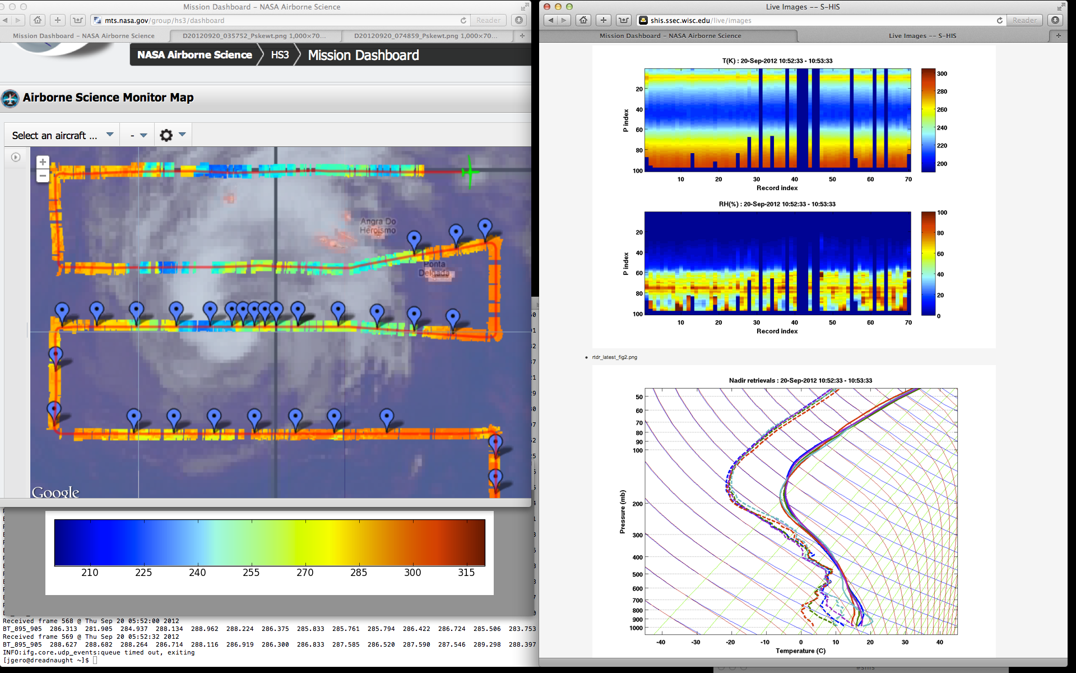Expand the dash selector dropdown
1076x673 pixels.
(138, 135)
